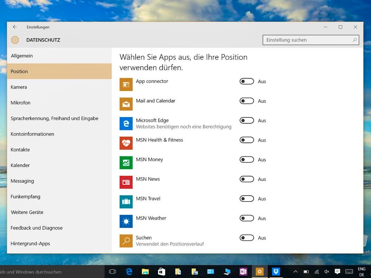This screenshot has width=371, height=278.
Task: Open the Kamera privacy settings
Action: [x=59, y=87]
